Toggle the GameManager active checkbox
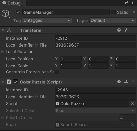Viewport: 137px width, 131px height. pyautogui.click(x=18, y=12)
